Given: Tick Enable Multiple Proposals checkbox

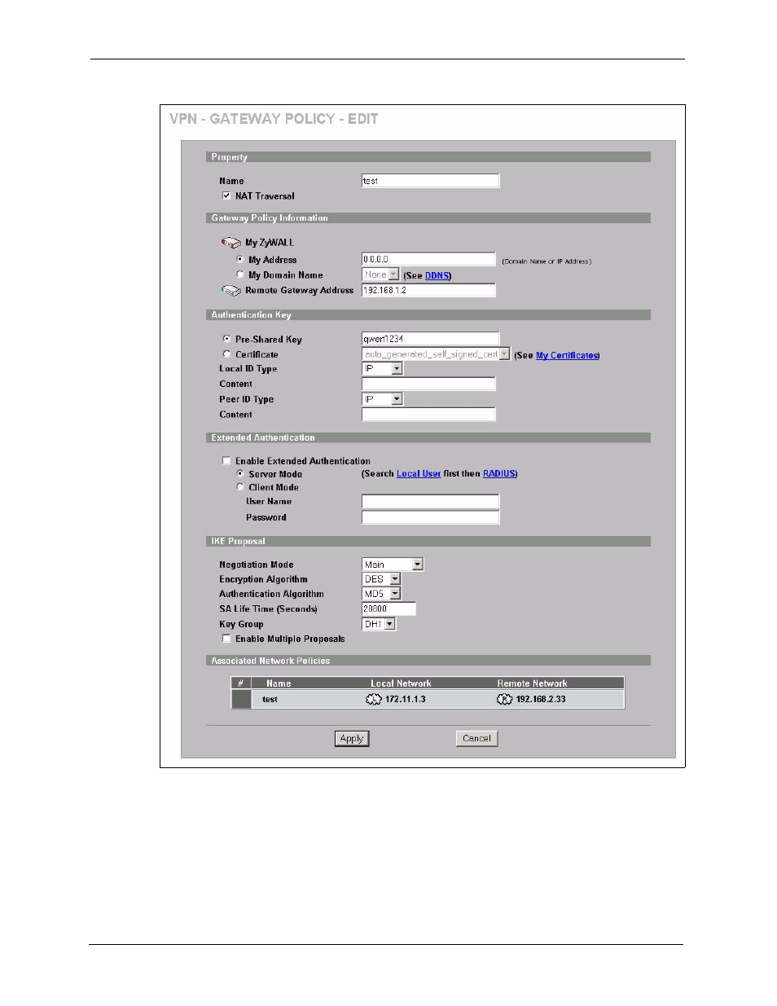Looking at the screenshot, I should pos(226,639).
